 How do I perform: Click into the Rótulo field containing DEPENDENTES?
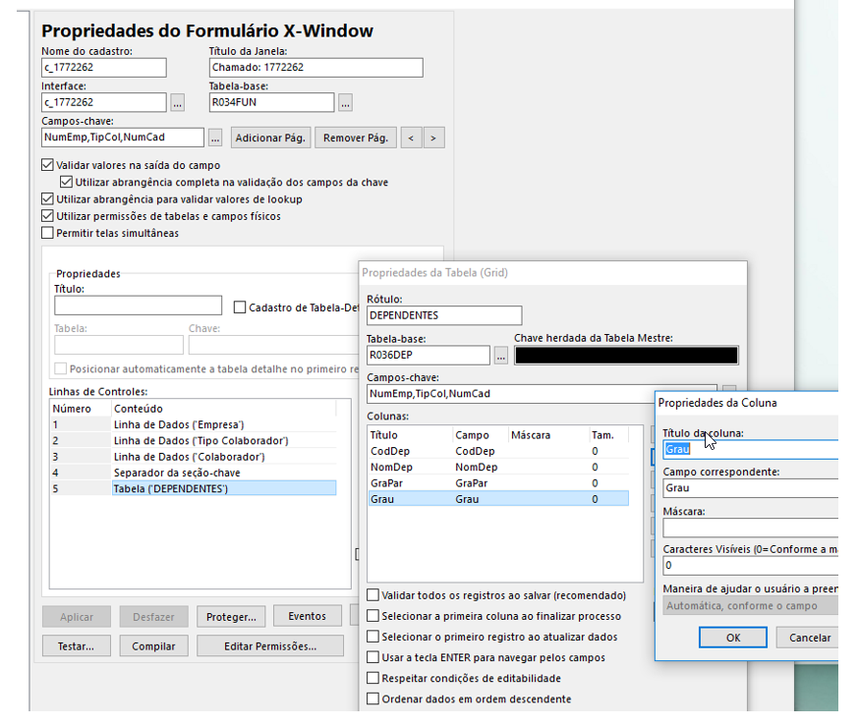tap(443, 315)
